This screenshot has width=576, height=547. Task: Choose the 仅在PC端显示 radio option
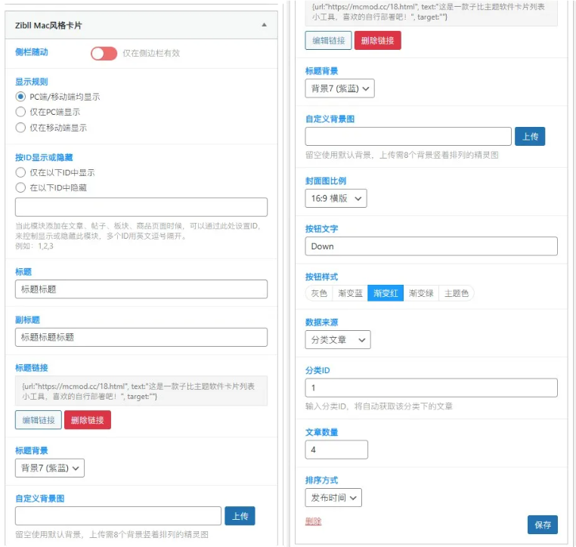click(21, 112)
